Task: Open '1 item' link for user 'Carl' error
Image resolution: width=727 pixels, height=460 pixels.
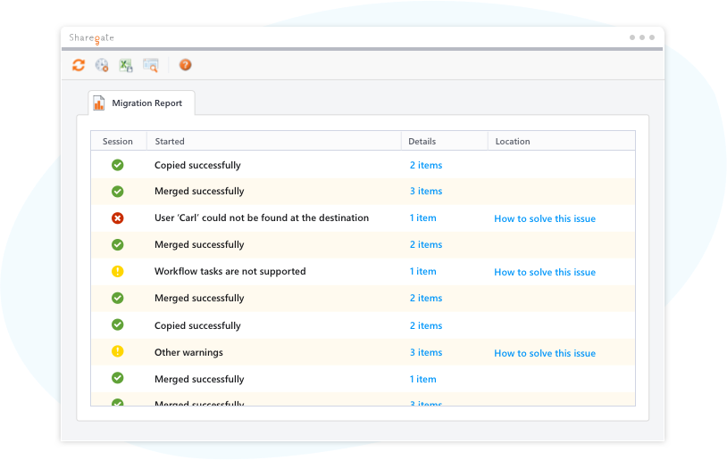Action: 422,218
